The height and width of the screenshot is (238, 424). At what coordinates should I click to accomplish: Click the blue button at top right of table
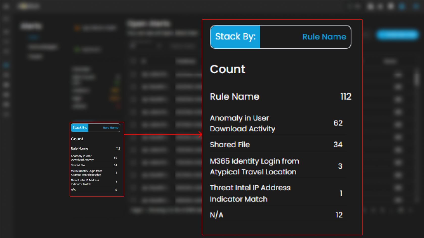pos(397,35)
